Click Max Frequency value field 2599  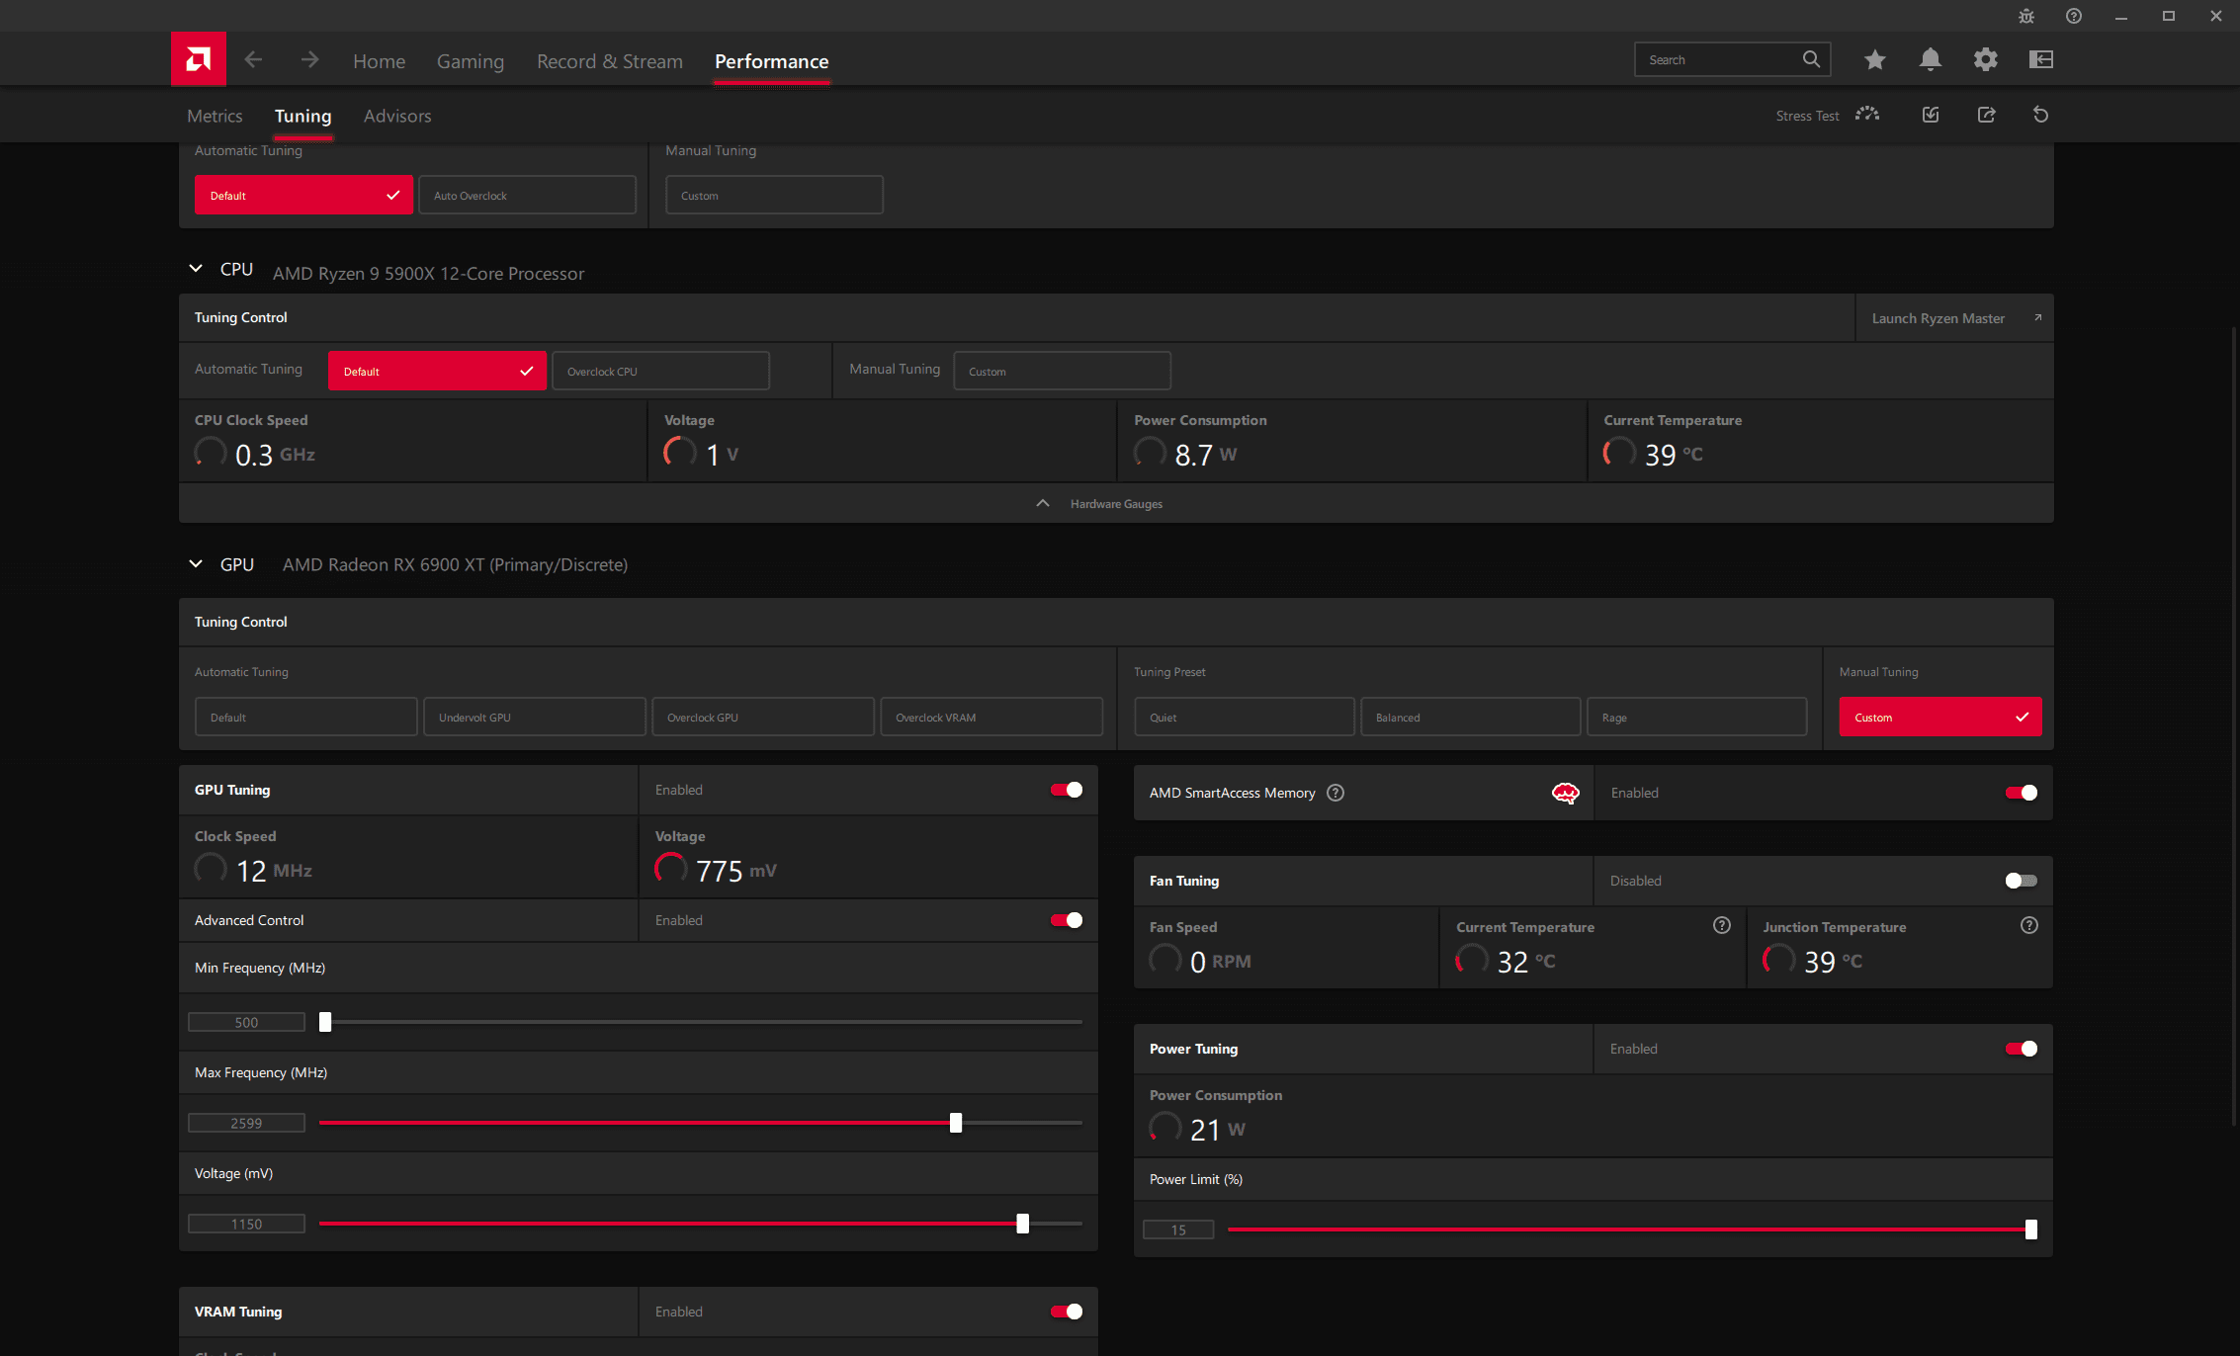[x=246, y=1123]
